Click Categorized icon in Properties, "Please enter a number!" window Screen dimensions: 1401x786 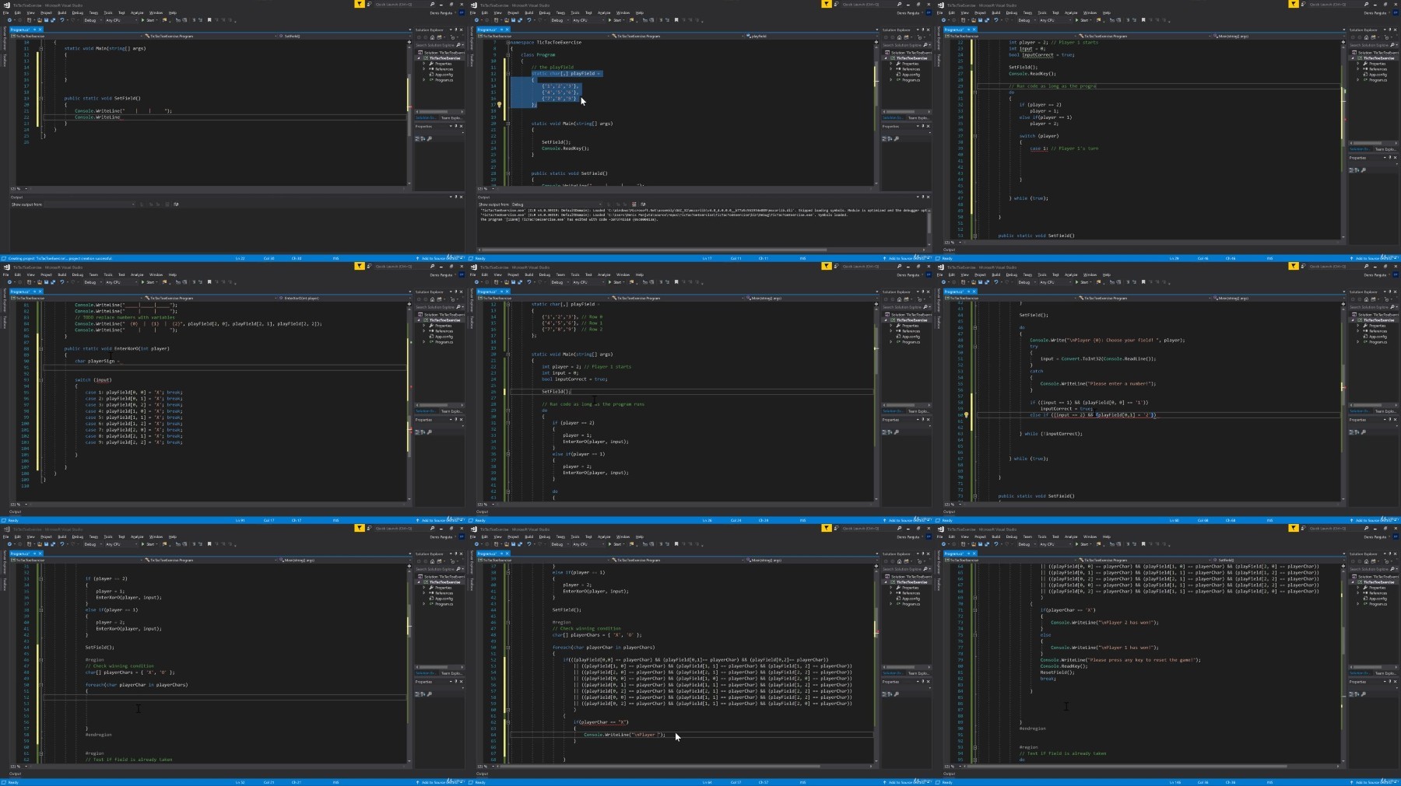1351,431
